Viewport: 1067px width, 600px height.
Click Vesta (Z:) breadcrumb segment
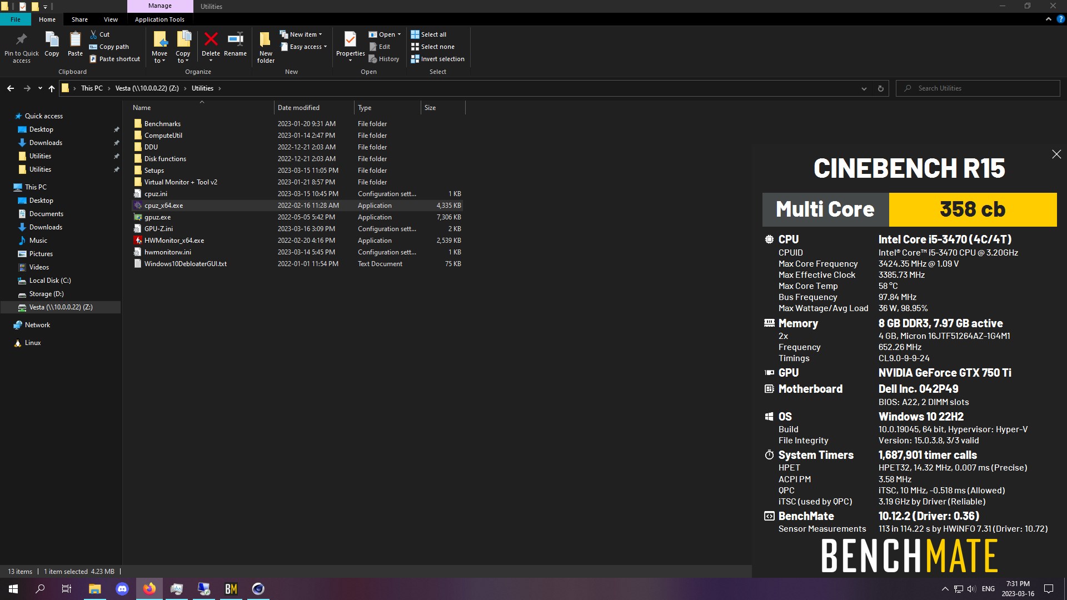[x=147, y=88]
